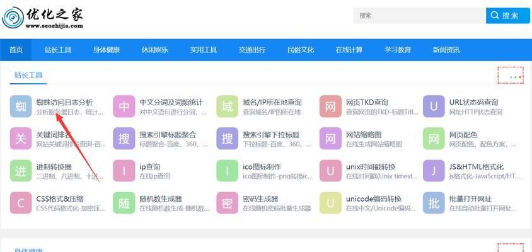This screenshot has height=252, width=532.
Task: Switch to the 身体健康 navigation item
Action: click(x=107, y=50)
